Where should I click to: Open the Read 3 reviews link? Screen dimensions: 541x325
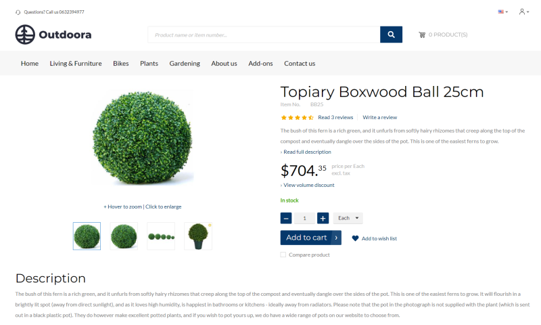tap(335, 117)
